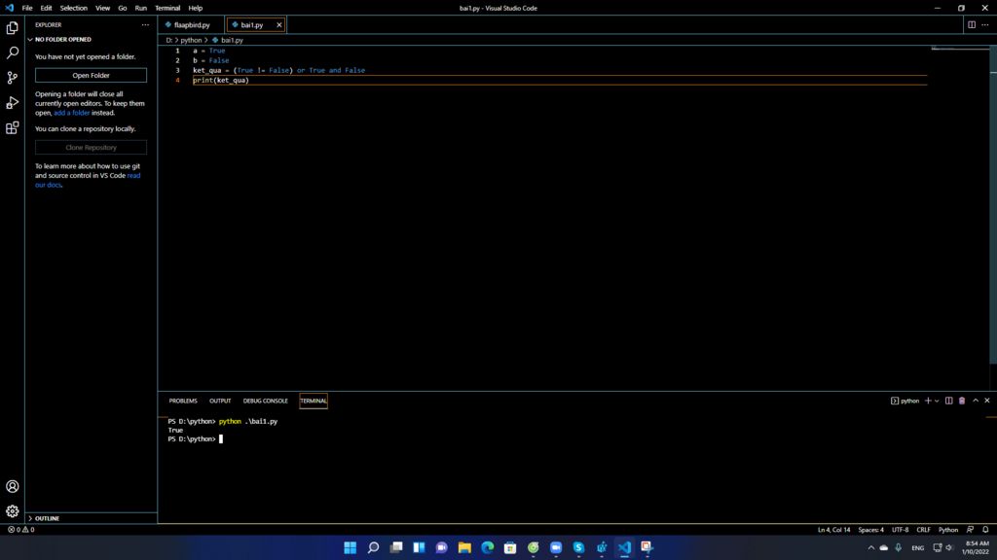Switch to the Debug Console tab
Image resolution: width=997 pixels, height=560 pixels.
pyautogui.click(x=265, y=401)
